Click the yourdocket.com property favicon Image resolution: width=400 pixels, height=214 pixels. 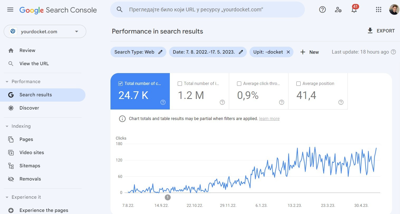pos(13,31)
